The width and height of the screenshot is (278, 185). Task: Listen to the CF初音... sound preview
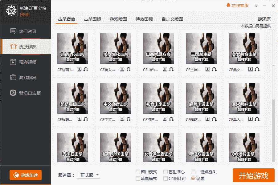pyautogui.click(x=171, y=119)
